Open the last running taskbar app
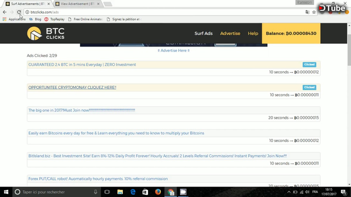The width and height of the screenshot is (351, 197). pos(183,192)
